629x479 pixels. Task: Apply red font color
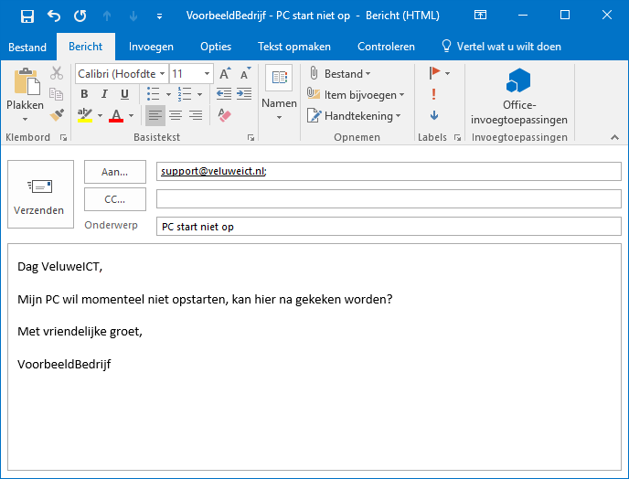[x=116, y=115]
